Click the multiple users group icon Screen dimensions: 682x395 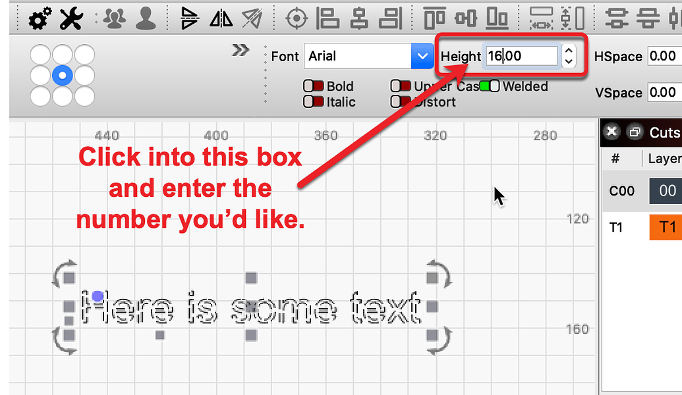pyautogui.click(x=113, y=18)
